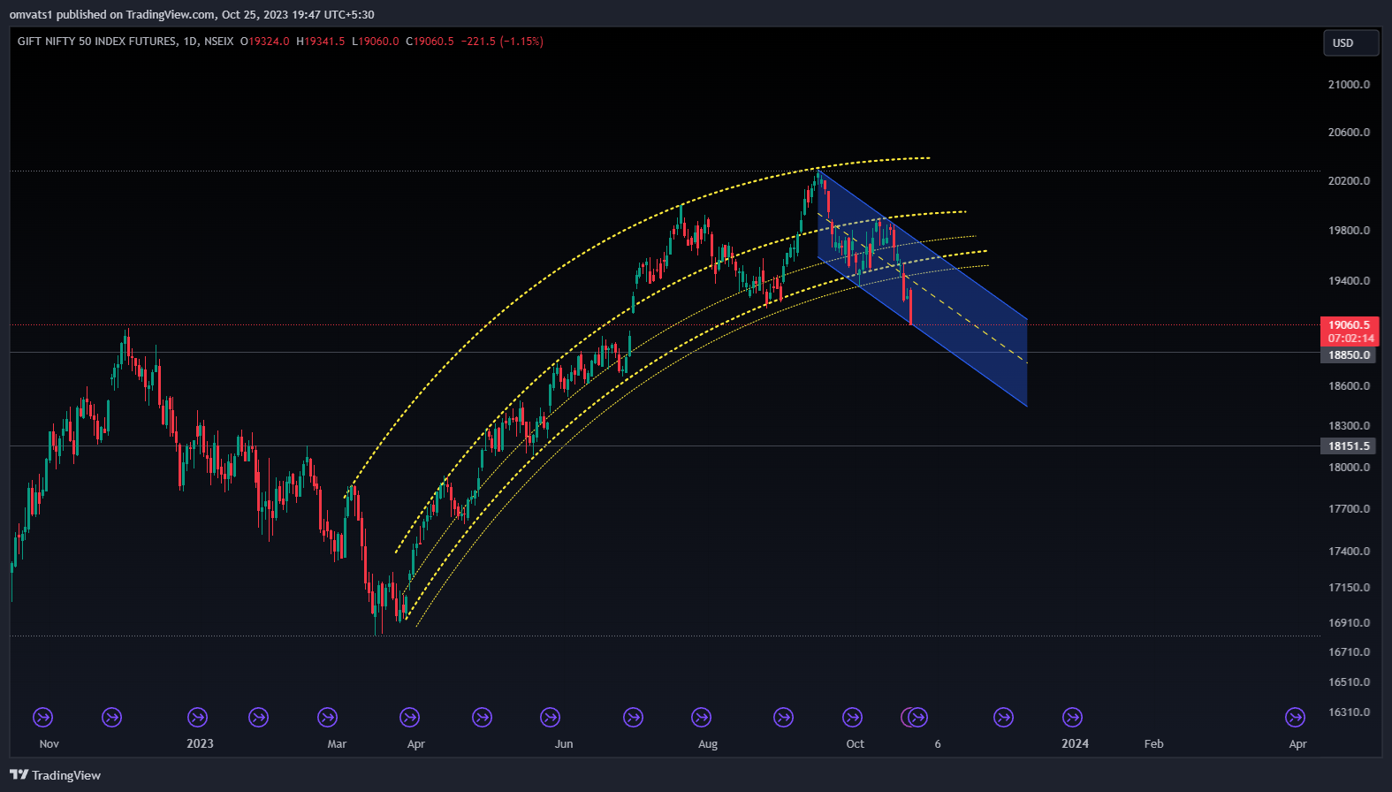Click the 17700.0 price axis label
The height and width of the screenshot is (792, 1392).
point(1349,509)
